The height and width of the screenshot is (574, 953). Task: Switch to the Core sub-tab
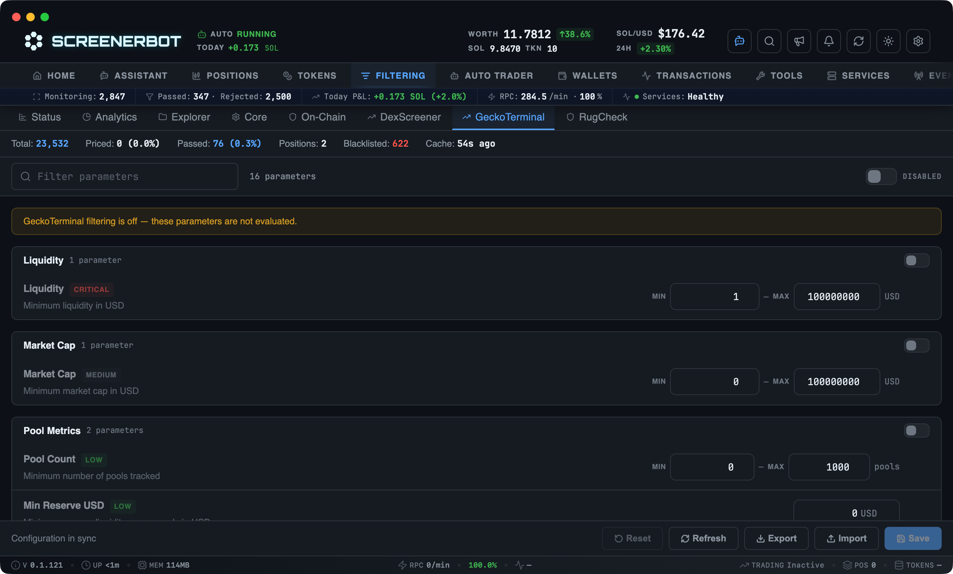coord(249,117)
